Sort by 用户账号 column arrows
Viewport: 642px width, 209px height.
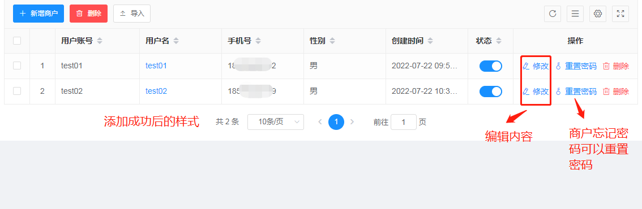100,41
